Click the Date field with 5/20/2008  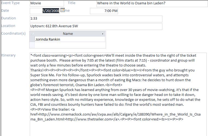click(45, 11)
